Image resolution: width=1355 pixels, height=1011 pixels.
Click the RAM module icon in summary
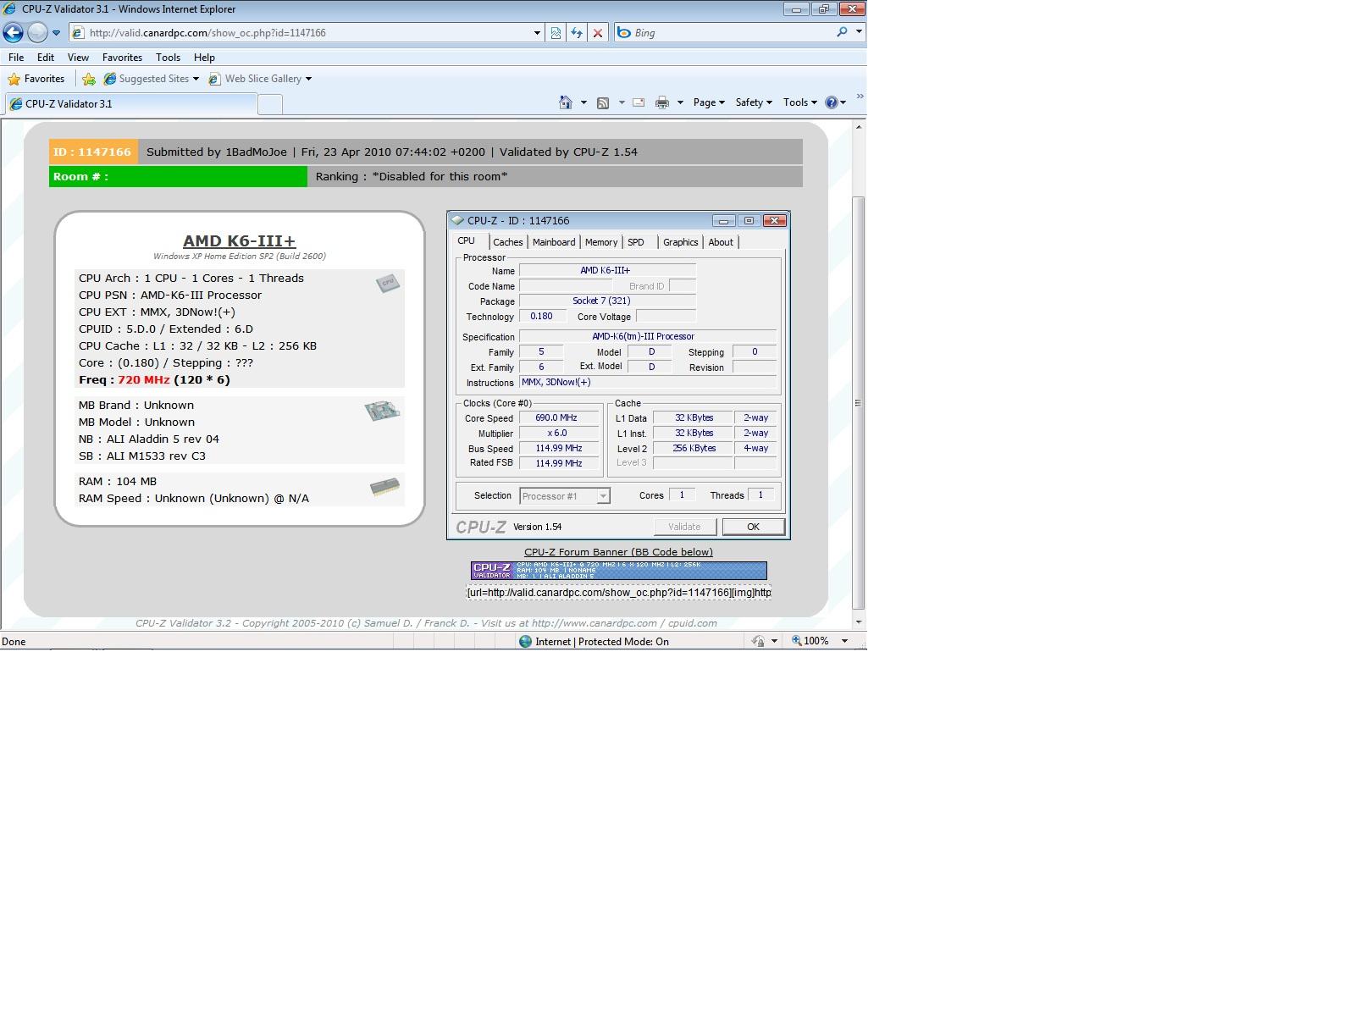pos(385,488)
